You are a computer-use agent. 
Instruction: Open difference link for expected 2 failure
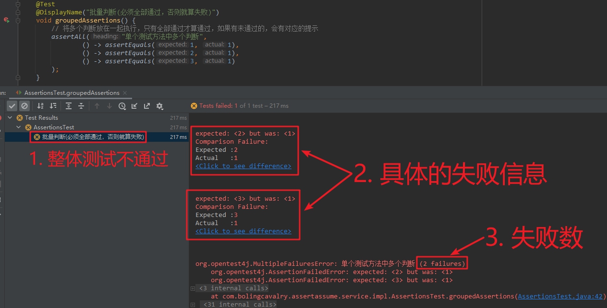coord(243,166)
